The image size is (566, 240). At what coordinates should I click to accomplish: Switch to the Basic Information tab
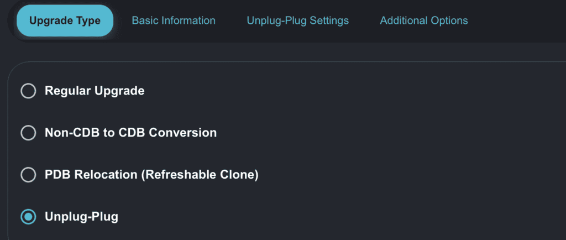tap(173, 20)
